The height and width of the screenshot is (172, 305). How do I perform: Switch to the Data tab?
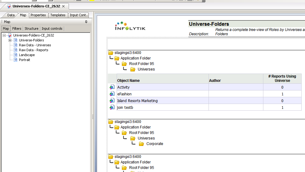(11, 15)
